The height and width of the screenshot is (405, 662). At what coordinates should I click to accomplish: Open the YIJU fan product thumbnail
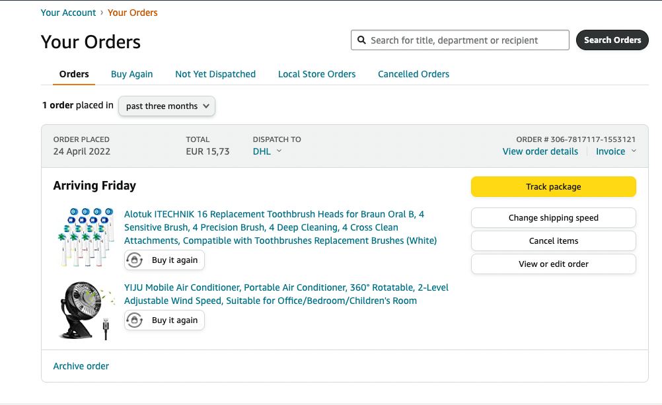pyautogui.click(x=85, y=311)
